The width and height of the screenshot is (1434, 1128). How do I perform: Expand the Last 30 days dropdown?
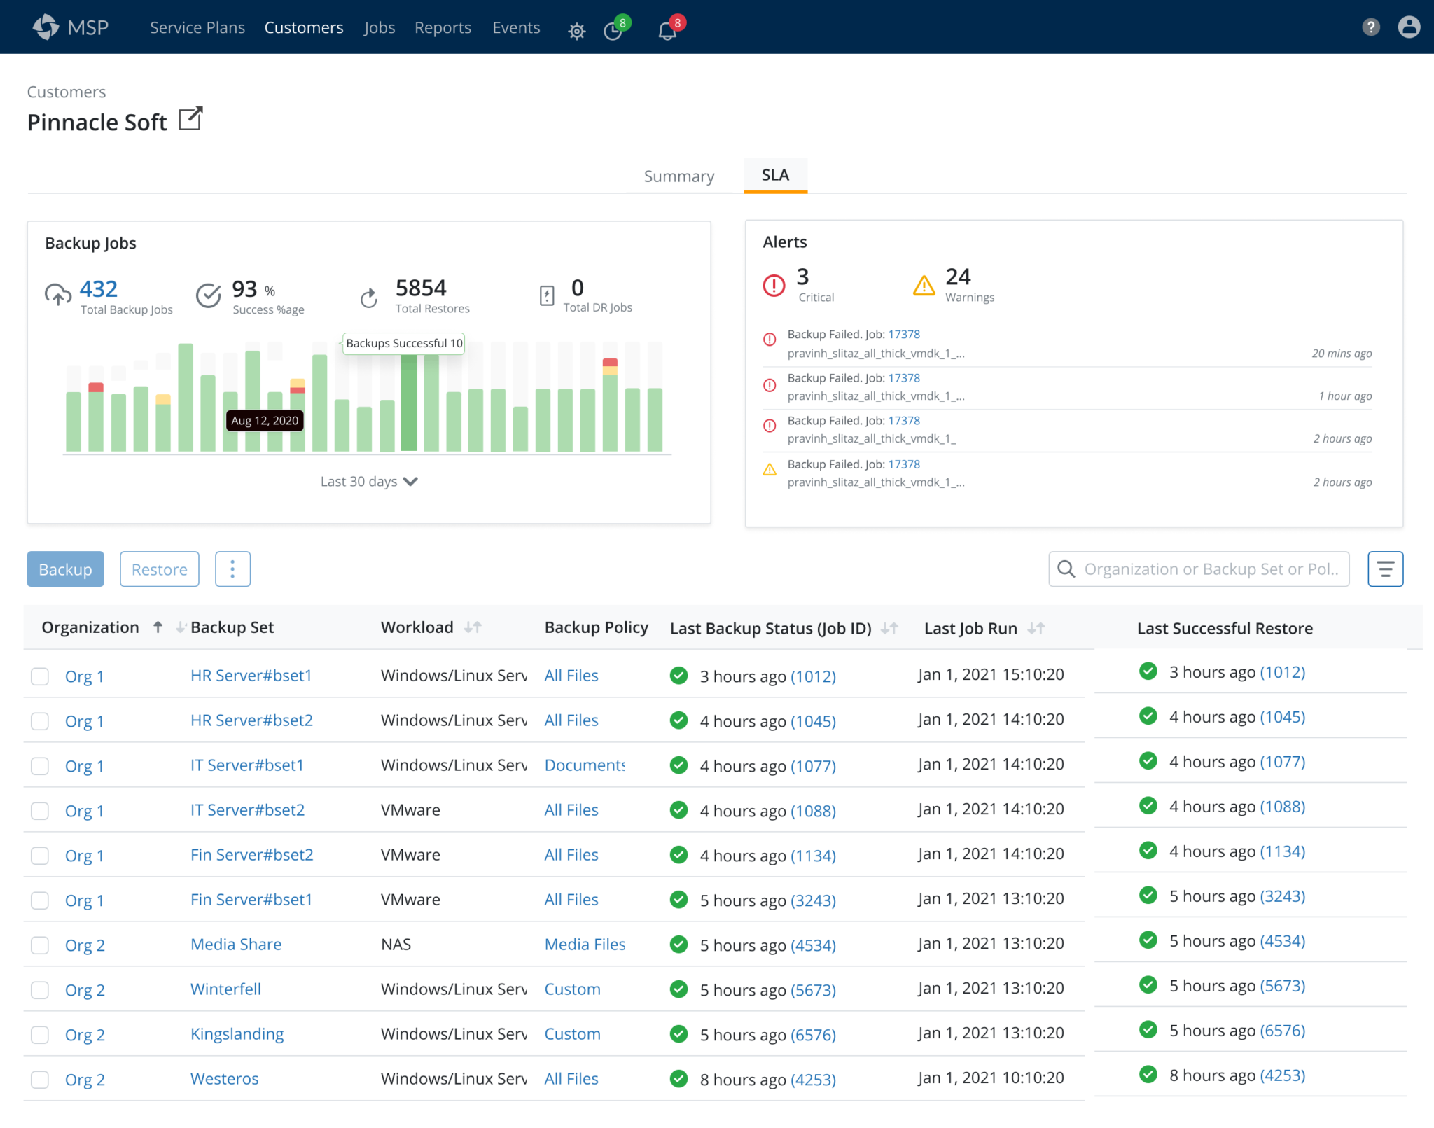tap(369, 482)
